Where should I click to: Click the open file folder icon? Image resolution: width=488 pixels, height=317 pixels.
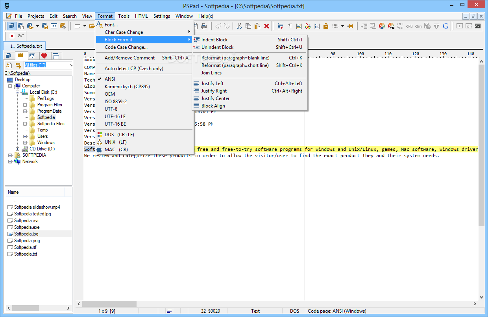(92, 26)
